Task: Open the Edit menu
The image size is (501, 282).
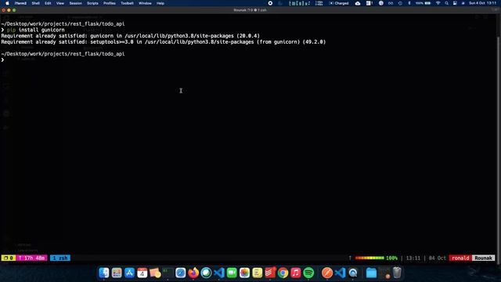Action: pyautogui.click(x=48, y=3)
